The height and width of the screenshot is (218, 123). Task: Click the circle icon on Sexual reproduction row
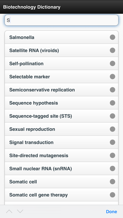(x=112, y=129)
